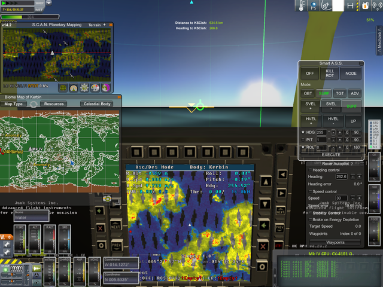Click the OFF button in Smart A.S.S.

pos(310,73)
